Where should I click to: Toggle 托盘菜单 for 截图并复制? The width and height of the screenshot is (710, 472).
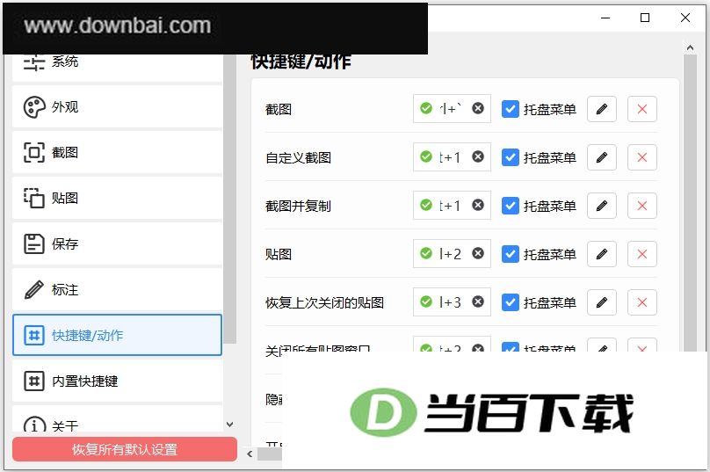[511, 206]
